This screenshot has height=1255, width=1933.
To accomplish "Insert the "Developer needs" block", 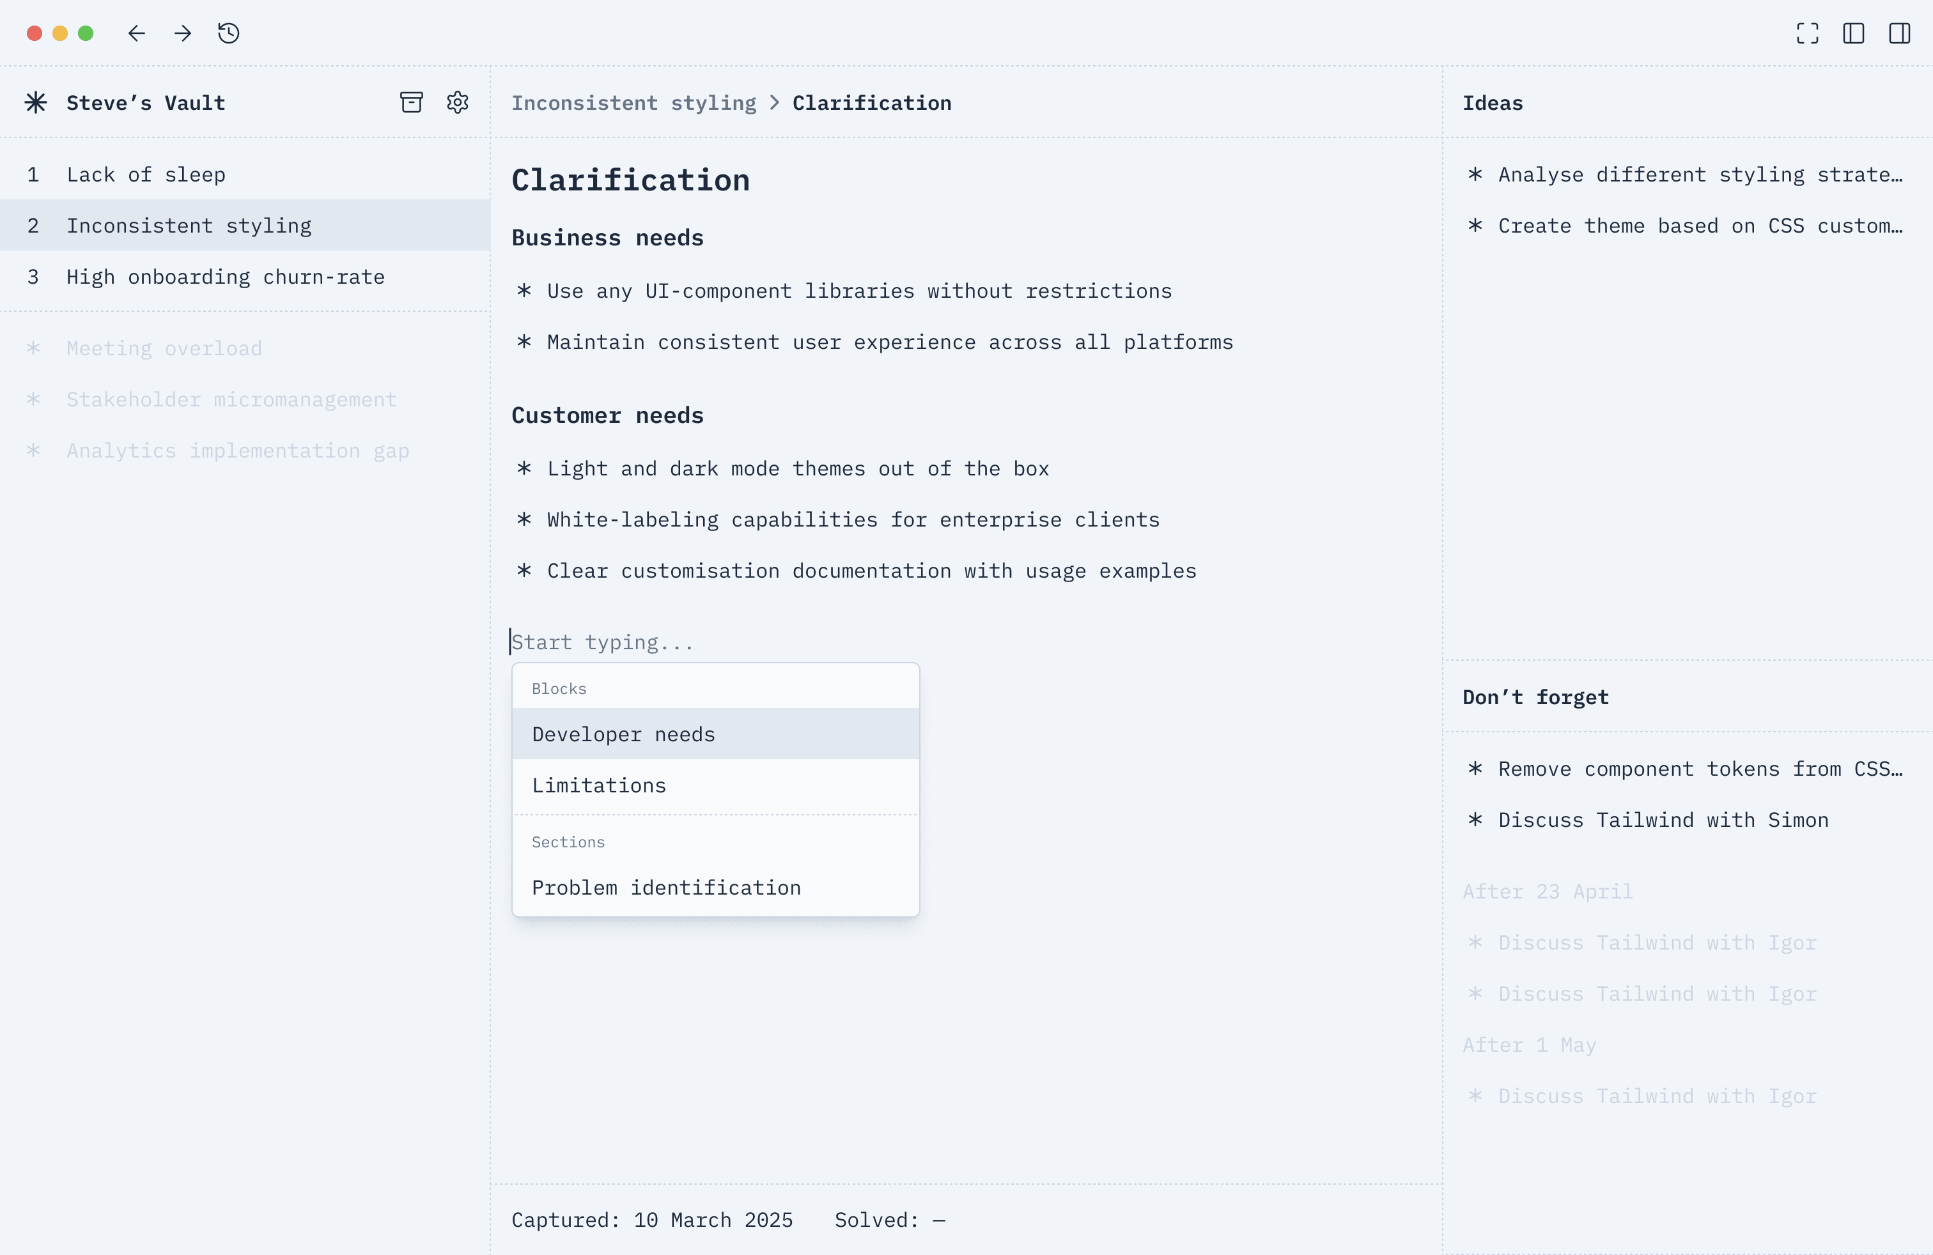I will pyautogui.click(x=623, y=734).
